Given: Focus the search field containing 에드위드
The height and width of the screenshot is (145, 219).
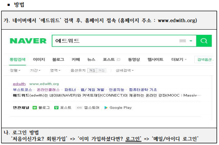Looking at the screenshot, I should 124,41.
